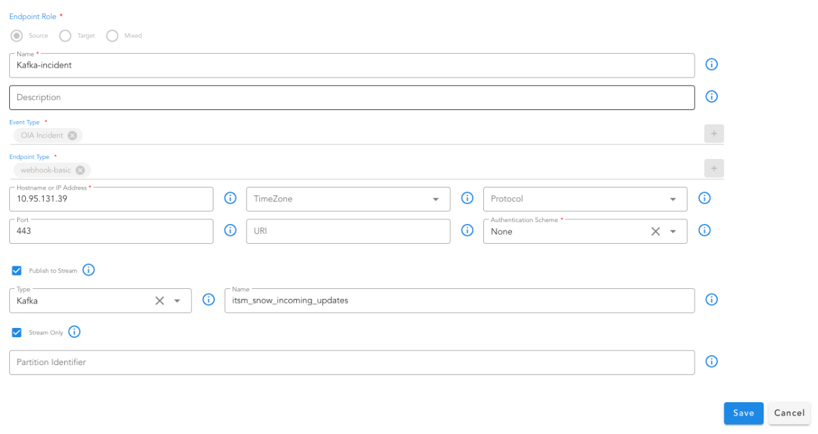Click info icon next to Port field
Image resolution: width=818 pixels, height=434 pixels.
(230, 230)
